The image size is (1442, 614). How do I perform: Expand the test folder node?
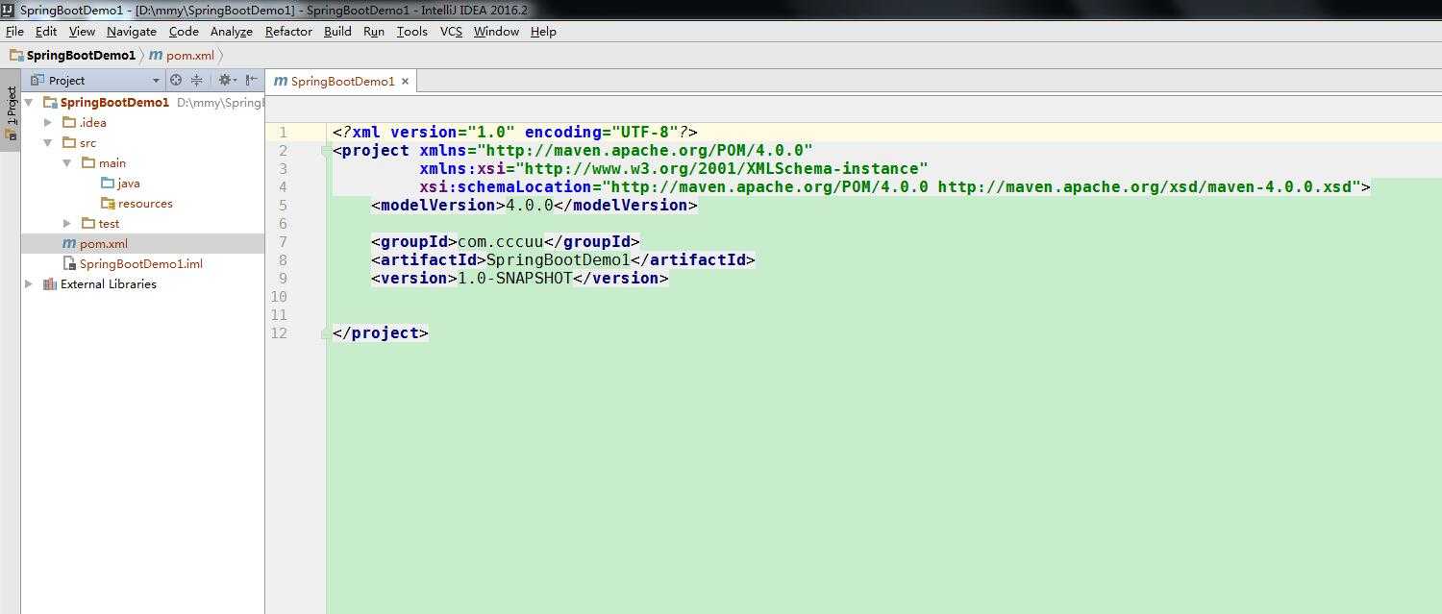pyautogui.click(x=67, y=223)
